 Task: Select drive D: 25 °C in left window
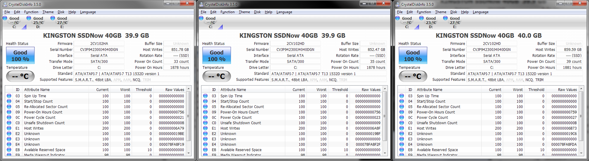(x=38, y=22)
